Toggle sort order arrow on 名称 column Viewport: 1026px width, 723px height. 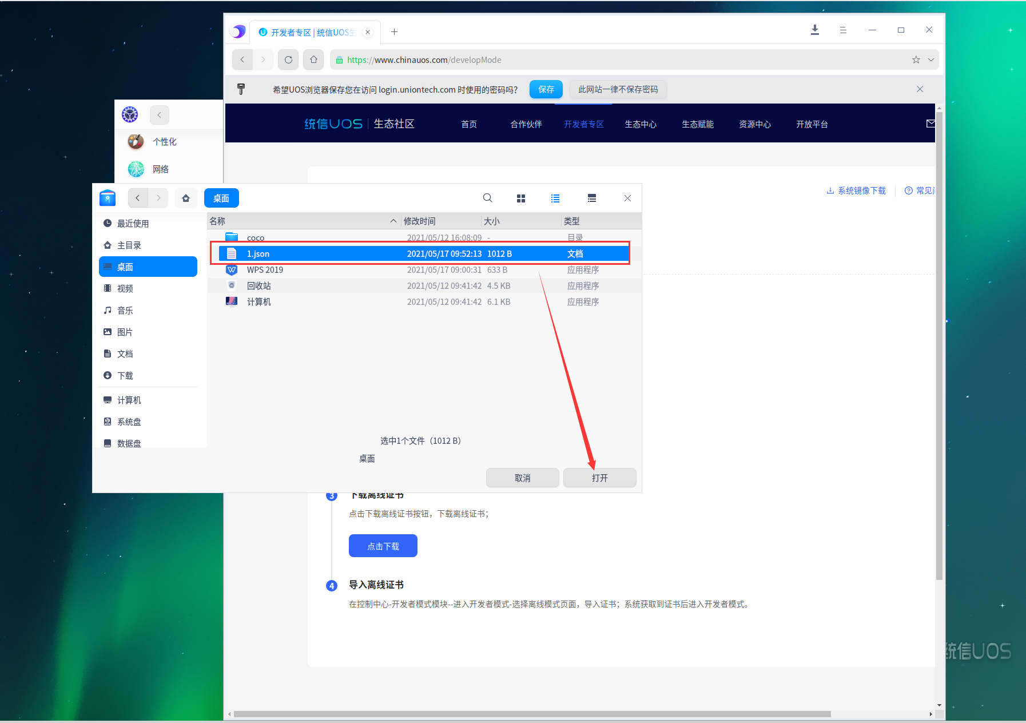pos(393,221)
